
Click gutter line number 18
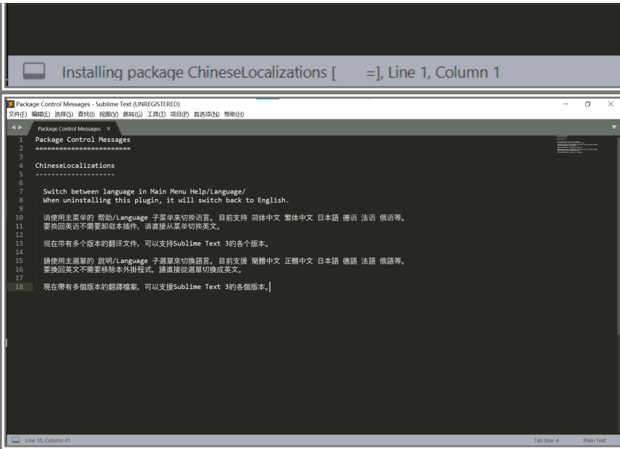[19, 287]
